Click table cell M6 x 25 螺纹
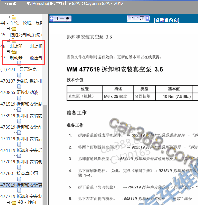The image size is (198, 205). click(118, 97)
